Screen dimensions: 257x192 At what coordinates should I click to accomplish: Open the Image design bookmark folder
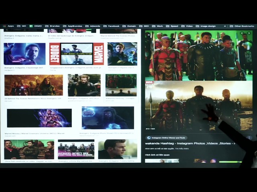[206, 26]
